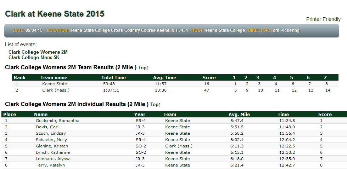Click the Name column header
This screenshot has width=347, height=169.
click(41, 115)
